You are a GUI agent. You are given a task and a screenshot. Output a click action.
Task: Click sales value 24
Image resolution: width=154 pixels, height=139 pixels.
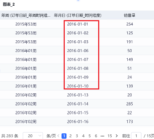coord(129,77)
